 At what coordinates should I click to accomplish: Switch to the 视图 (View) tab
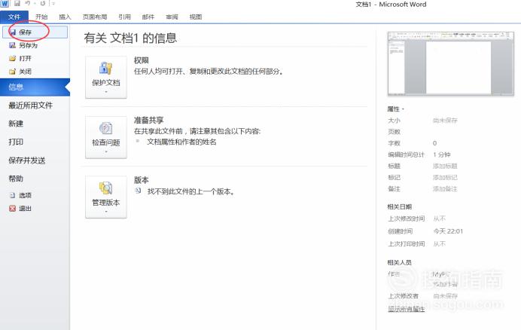[x=196, y=17]
